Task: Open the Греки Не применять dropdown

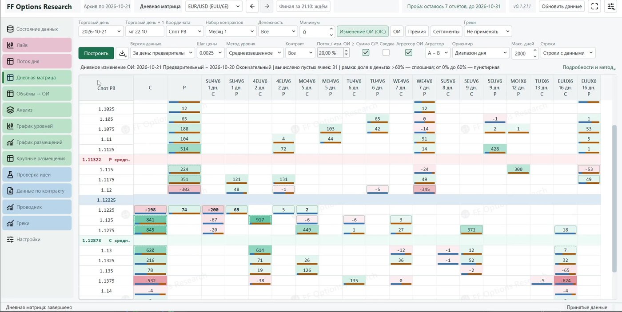Action: [488, 32]
